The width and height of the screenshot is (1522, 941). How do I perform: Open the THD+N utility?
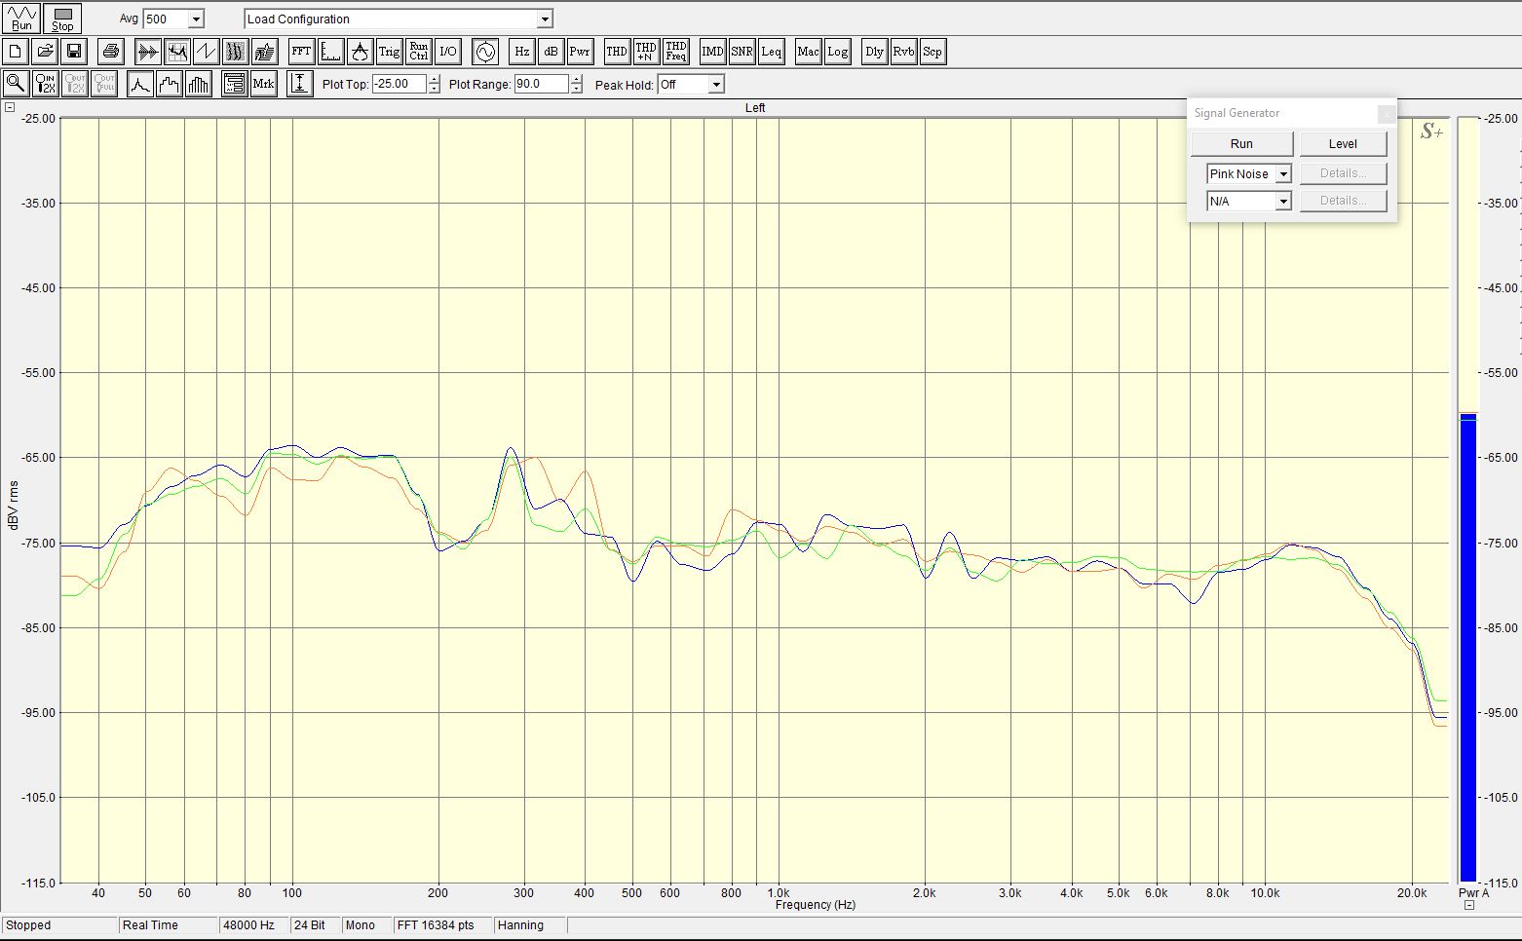tap(646, 52)
